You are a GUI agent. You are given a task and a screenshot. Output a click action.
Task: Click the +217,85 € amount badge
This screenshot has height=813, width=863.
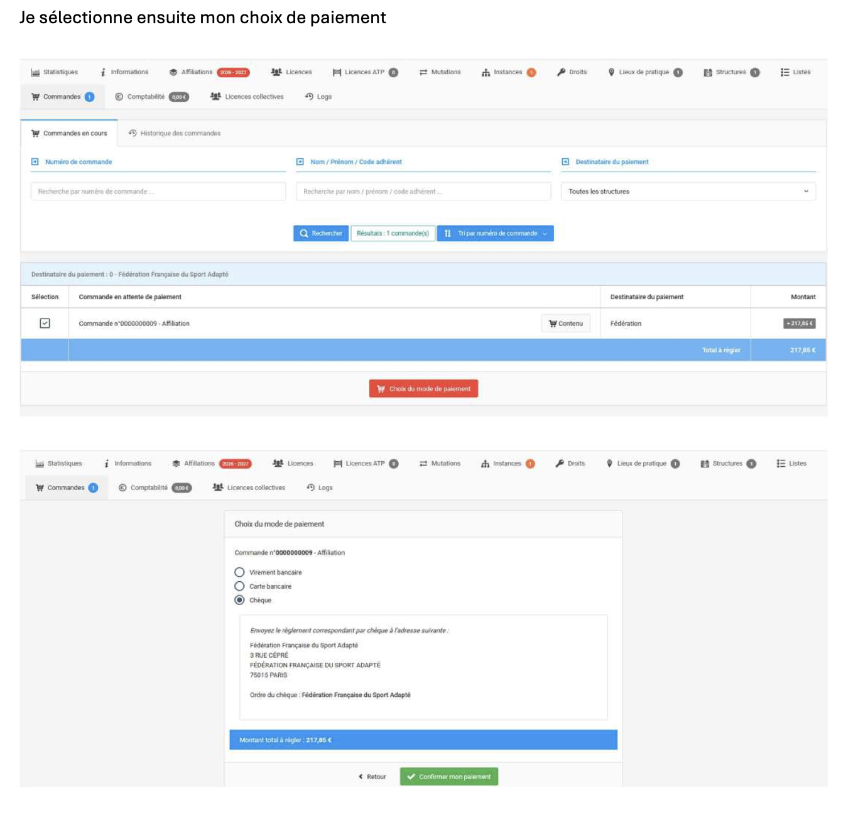pyautogui.click(x=799, y=324)
